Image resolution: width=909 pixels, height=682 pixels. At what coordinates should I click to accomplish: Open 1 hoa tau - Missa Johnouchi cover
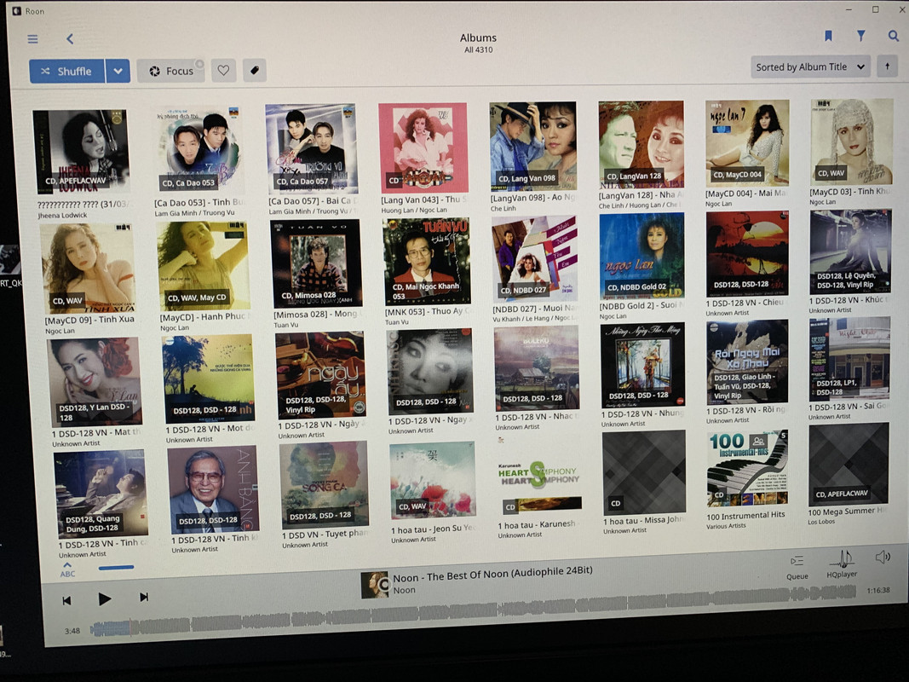coord(644,472)
